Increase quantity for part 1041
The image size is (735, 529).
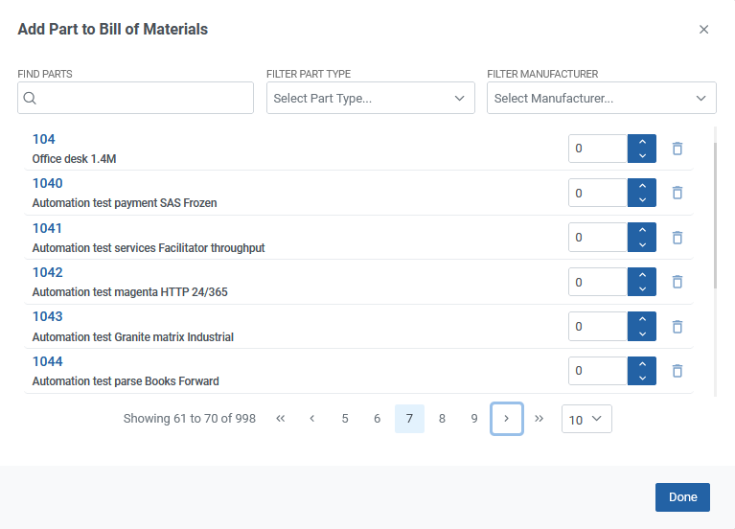pos(642,230)
